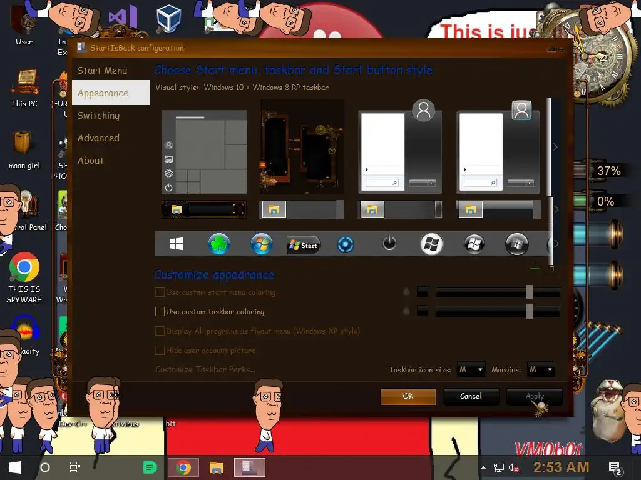
Task: Select THIS IS SPYWARE Chrome desktop shortcut
Action: 24,278
